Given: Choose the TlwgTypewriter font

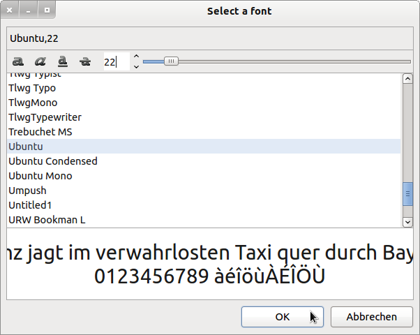Looking at the screenshot, I should pyautogui.click(x=45, y=117).
